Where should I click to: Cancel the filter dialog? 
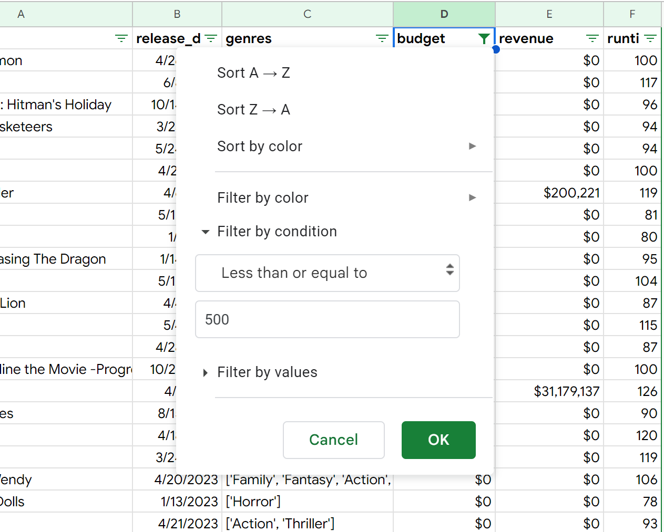pos(333,440)
